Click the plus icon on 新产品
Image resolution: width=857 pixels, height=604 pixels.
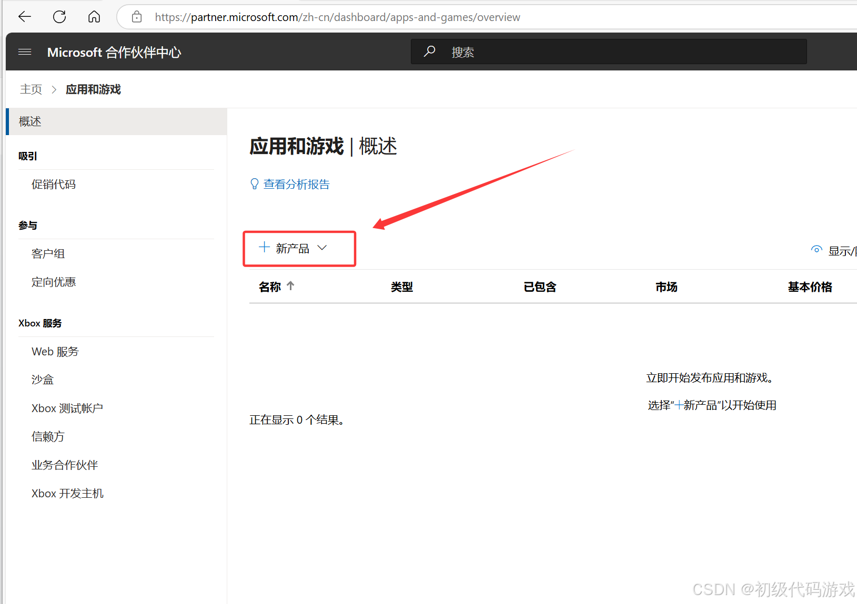(264, 247)
